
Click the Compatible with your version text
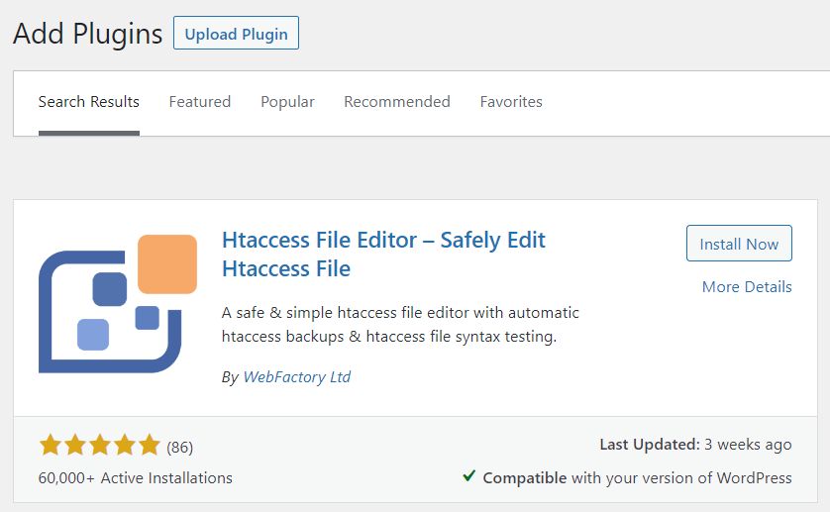click(637, 478)
